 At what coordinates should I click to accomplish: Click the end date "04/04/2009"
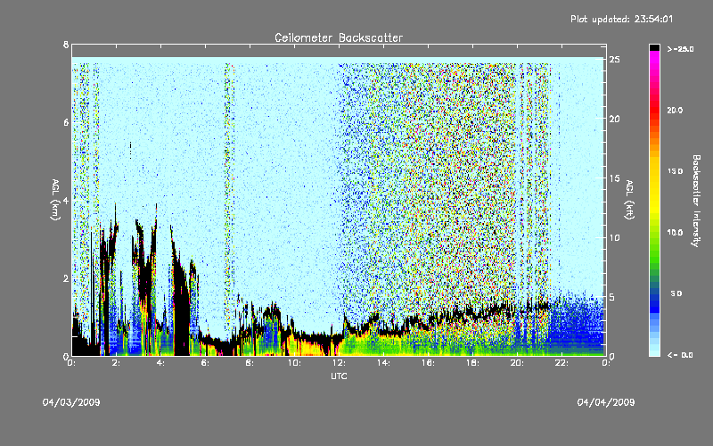(x=606, y=402)
